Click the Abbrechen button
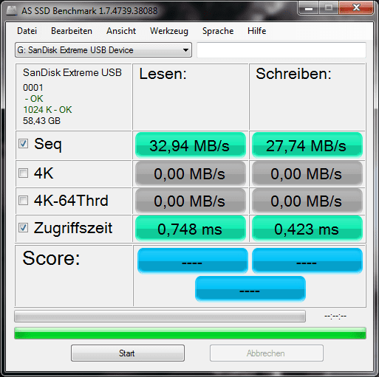Image resolution: width=379 pixels, height=377 pixels. (x=267, y=353)
